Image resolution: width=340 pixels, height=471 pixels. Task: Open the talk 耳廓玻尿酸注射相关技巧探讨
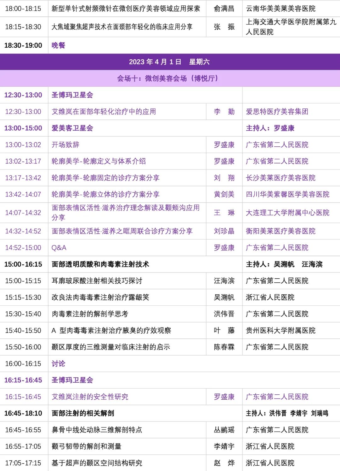click(97, 281)
